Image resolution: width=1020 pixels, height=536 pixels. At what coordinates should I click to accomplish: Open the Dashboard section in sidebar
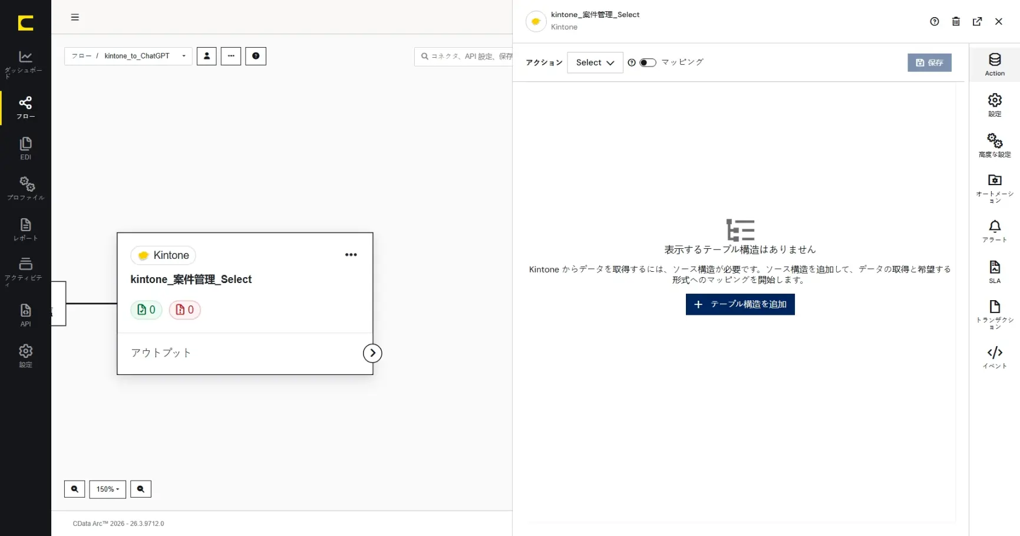coord(25,64)
